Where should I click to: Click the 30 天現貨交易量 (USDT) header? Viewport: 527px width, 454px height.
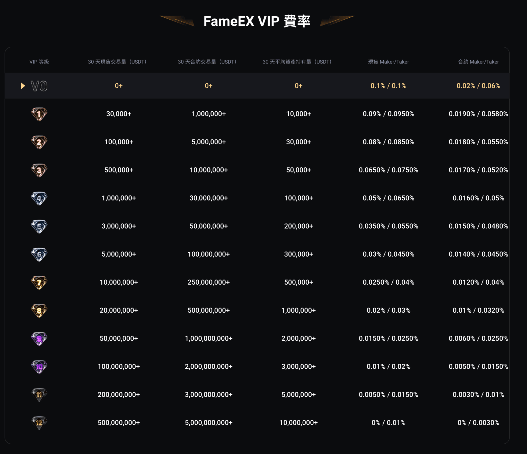click(117, 62)
